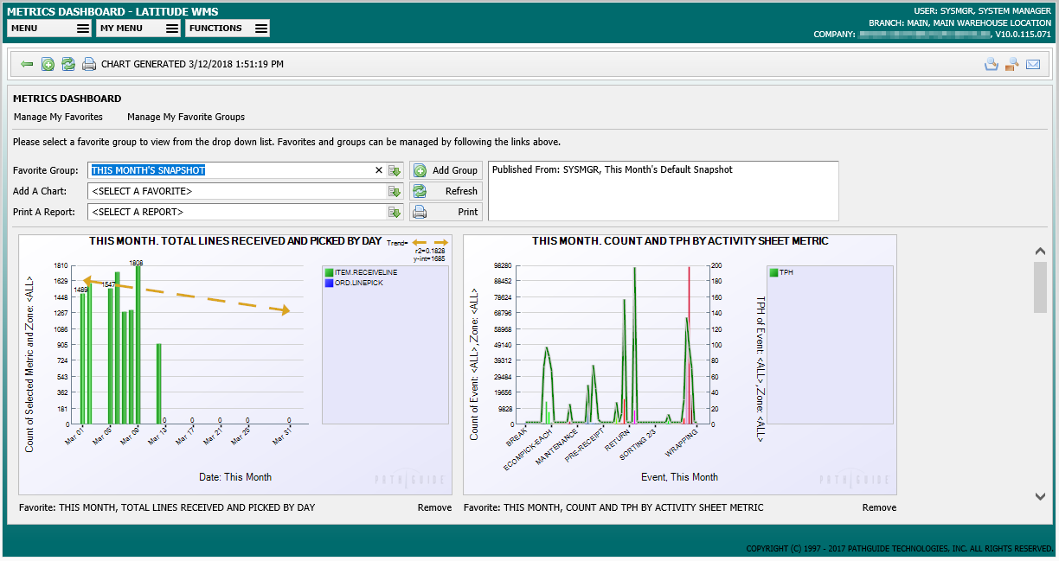This screenshot has width=1059, height=561.
Task: Open the Print A Report dropdown
Action: 395,212
